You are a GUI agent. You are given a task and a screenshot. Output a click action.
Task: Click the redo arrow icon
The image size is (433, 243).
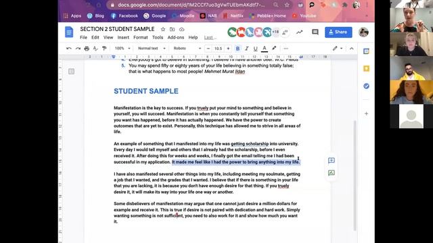point(78,49)
